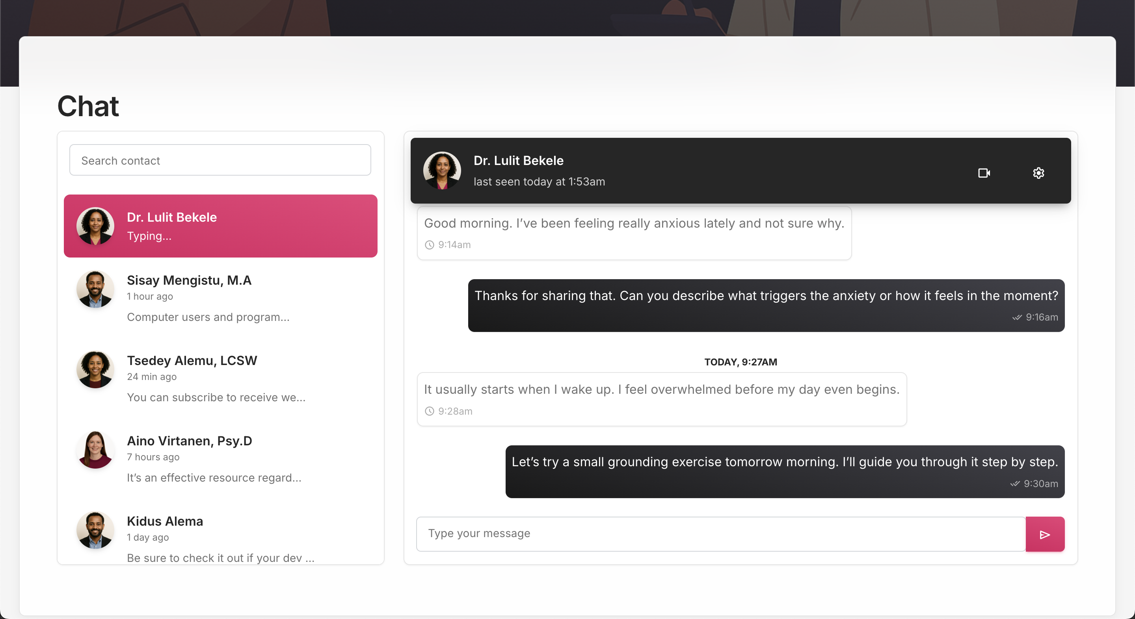Image resolution: width=1135 pixels, height=619 pixels.
Task: Click the send message arrow button
Action: [1045, 534]
